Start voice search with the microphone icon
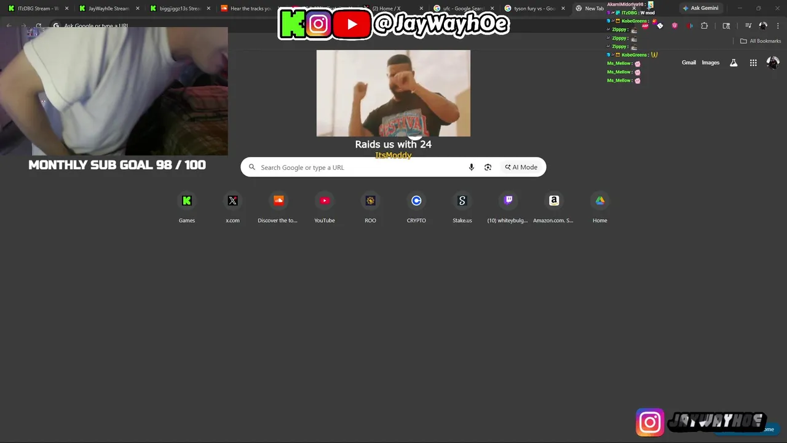 472,167
